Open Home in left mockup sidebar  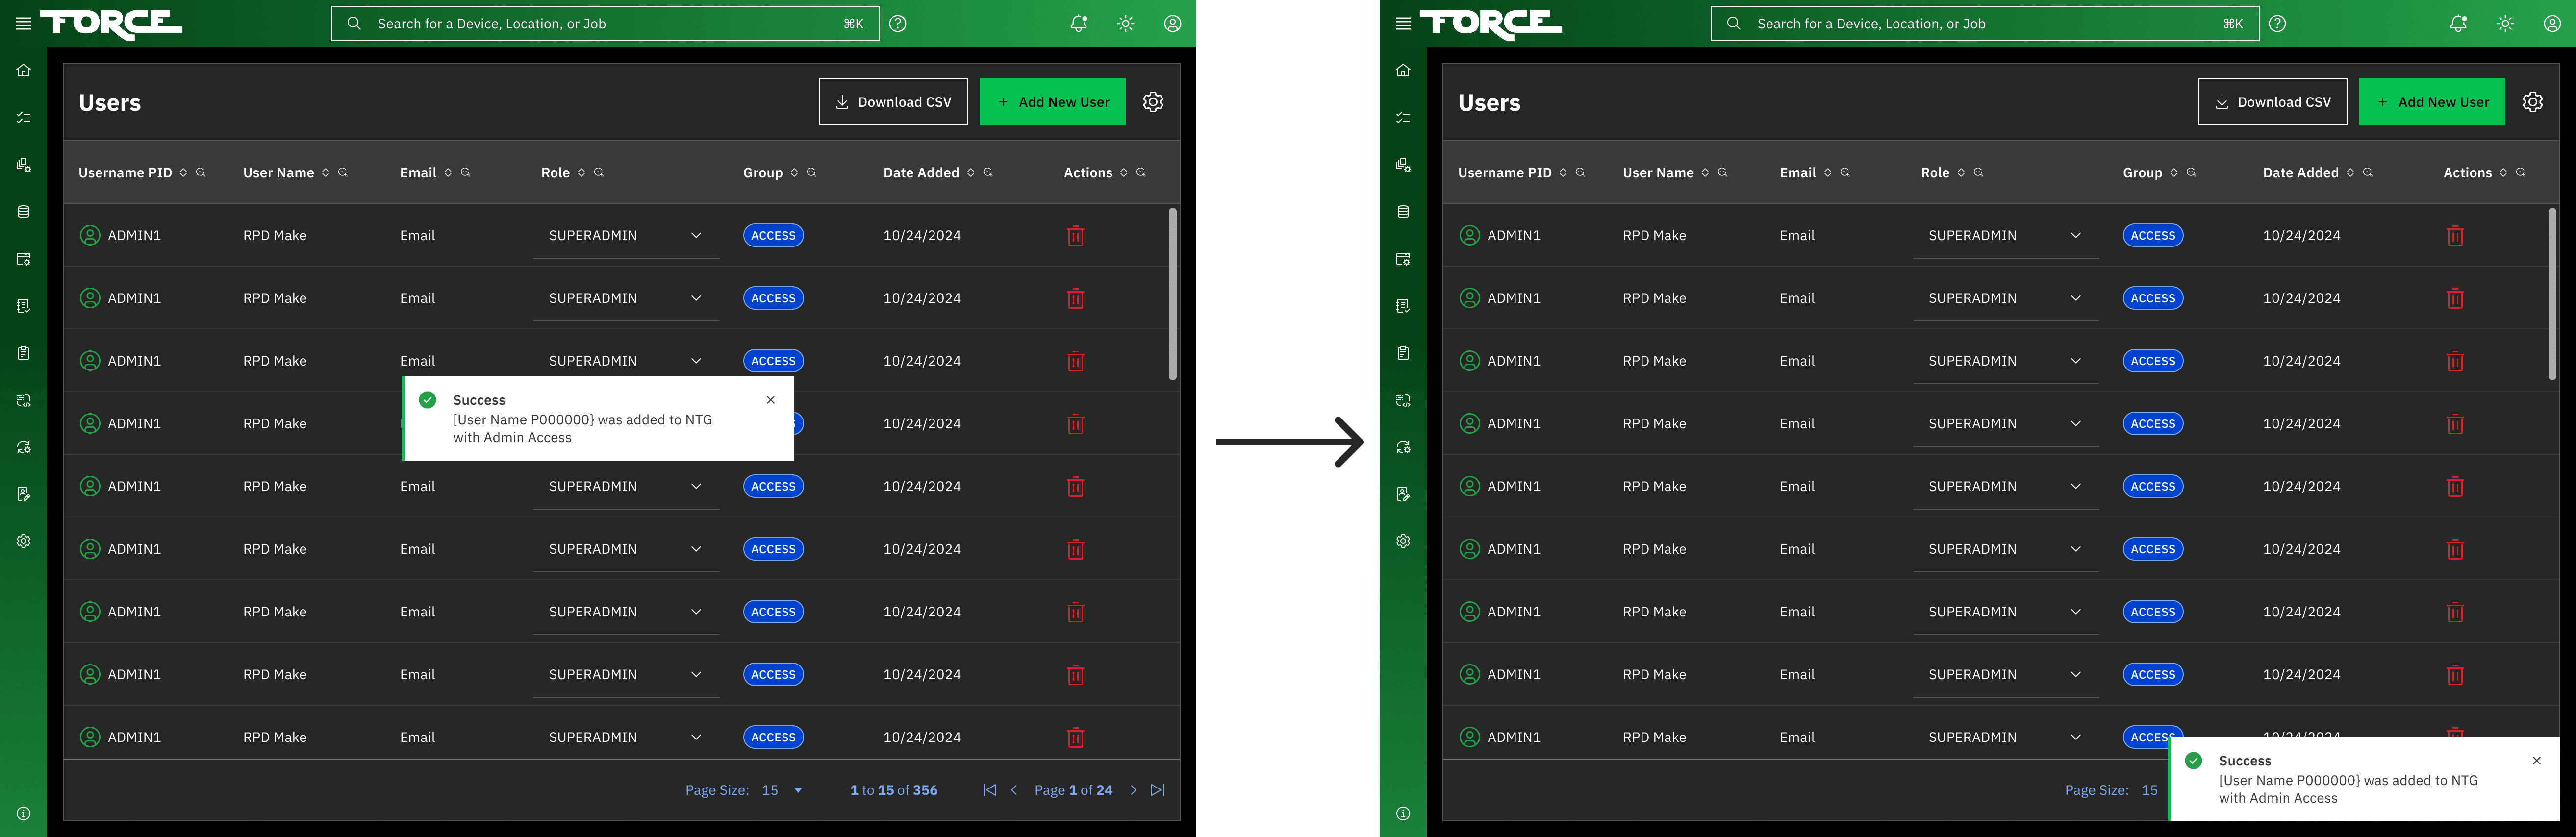[x=24, y=70]
